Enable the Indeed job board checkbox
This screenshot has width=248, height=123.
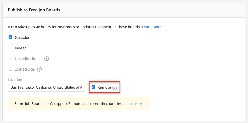[x=10, y=48]
